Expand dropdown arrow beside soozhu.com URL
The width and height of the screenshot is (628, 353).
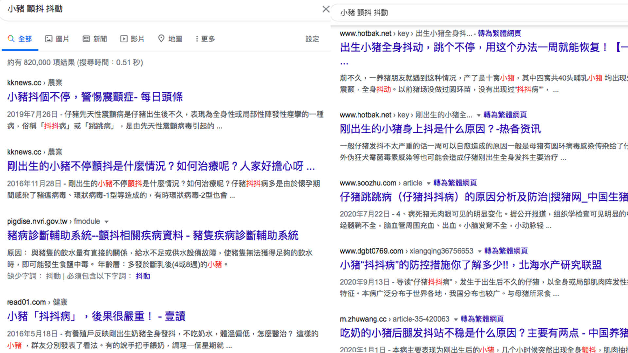click(428, 183)
